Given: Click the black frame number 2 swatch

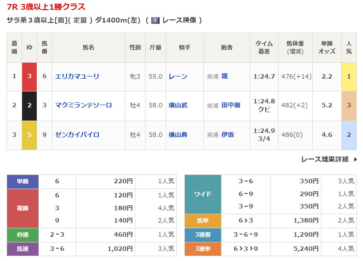Looking at the screenshot, I should (x=30, y=105).
